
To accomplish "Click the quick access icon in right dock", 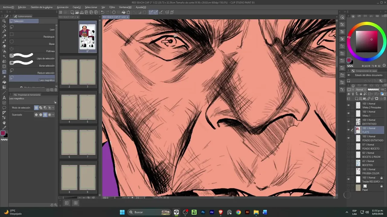I will [x=342, y=17].
